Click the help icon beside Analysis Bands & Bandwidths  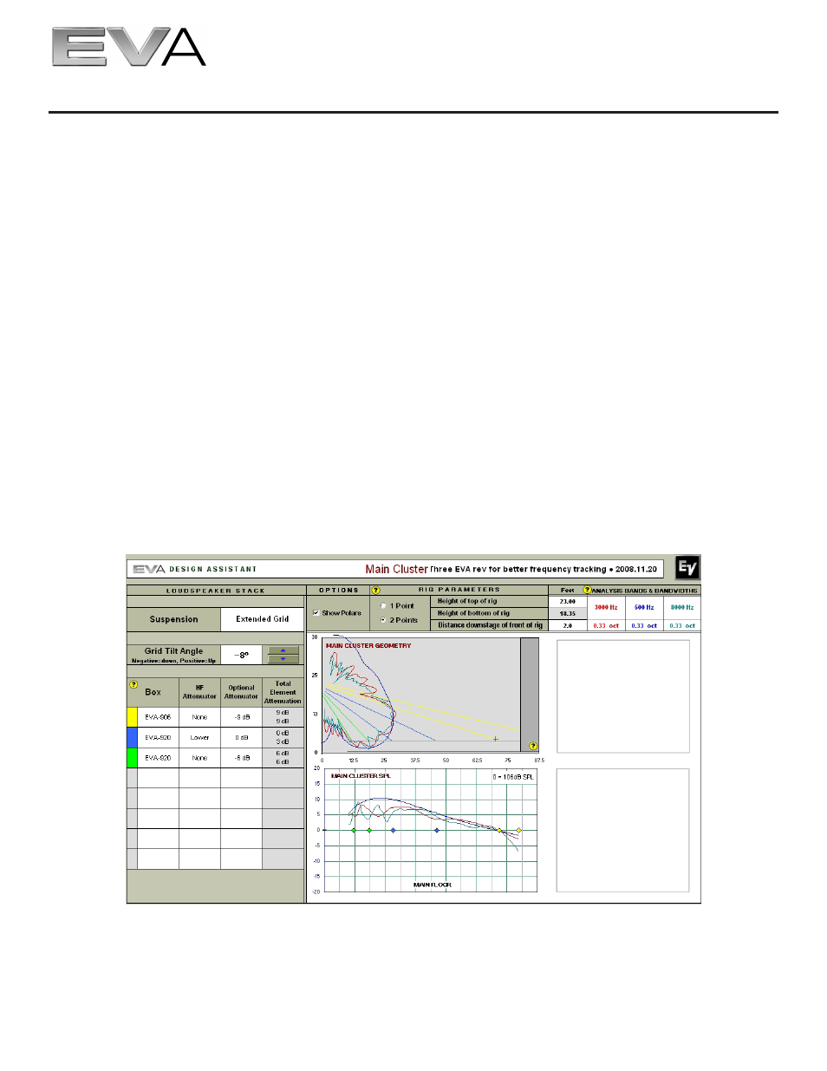pos(587,590)
